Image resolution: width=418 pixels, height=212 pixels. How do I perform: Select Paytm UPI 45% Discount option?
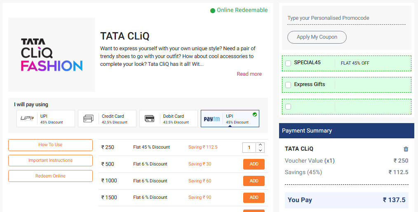pos(230,119)
